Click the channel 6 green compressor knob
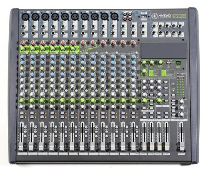Screen dimensions: 206x171 (73, 49)
